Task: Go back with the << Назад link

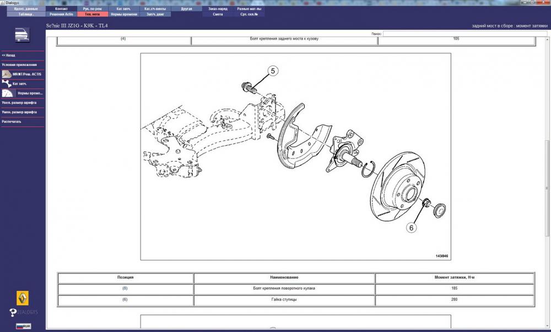Action: (8, 56)
